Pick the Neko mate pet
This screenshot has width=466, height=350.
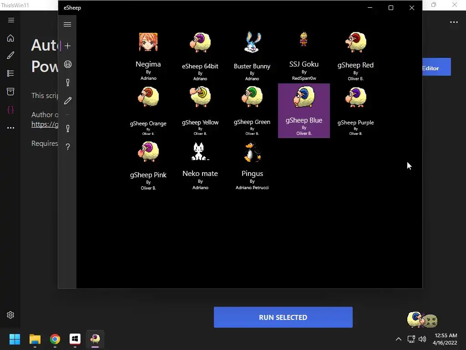[x=200, y=165]
